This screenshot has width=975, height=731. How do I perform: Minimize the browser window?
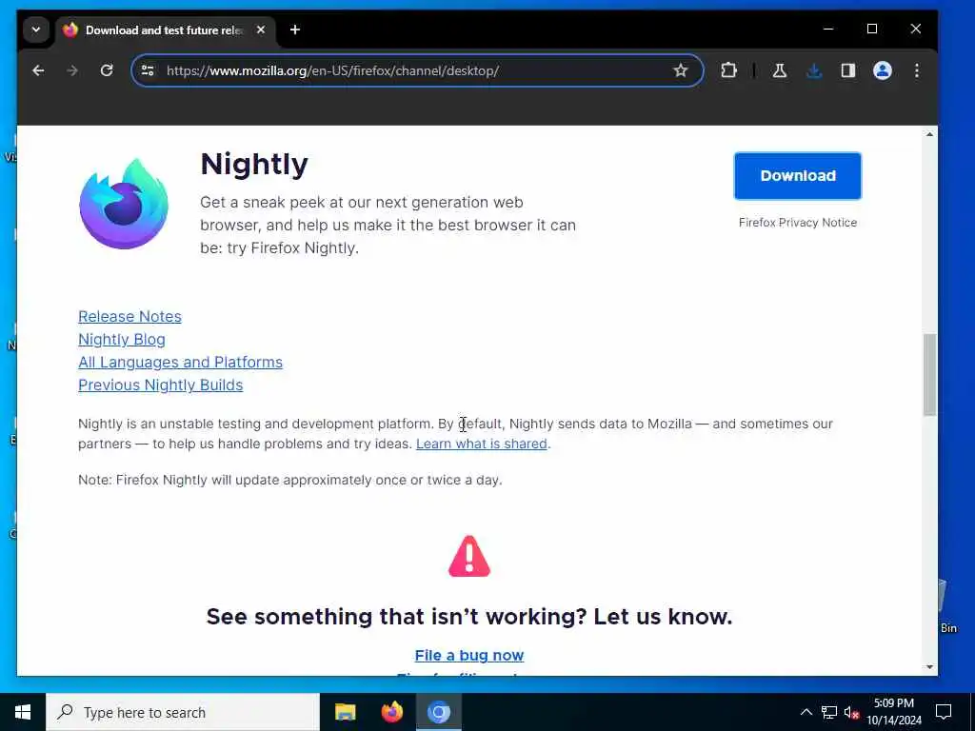[x=828, y=30]
